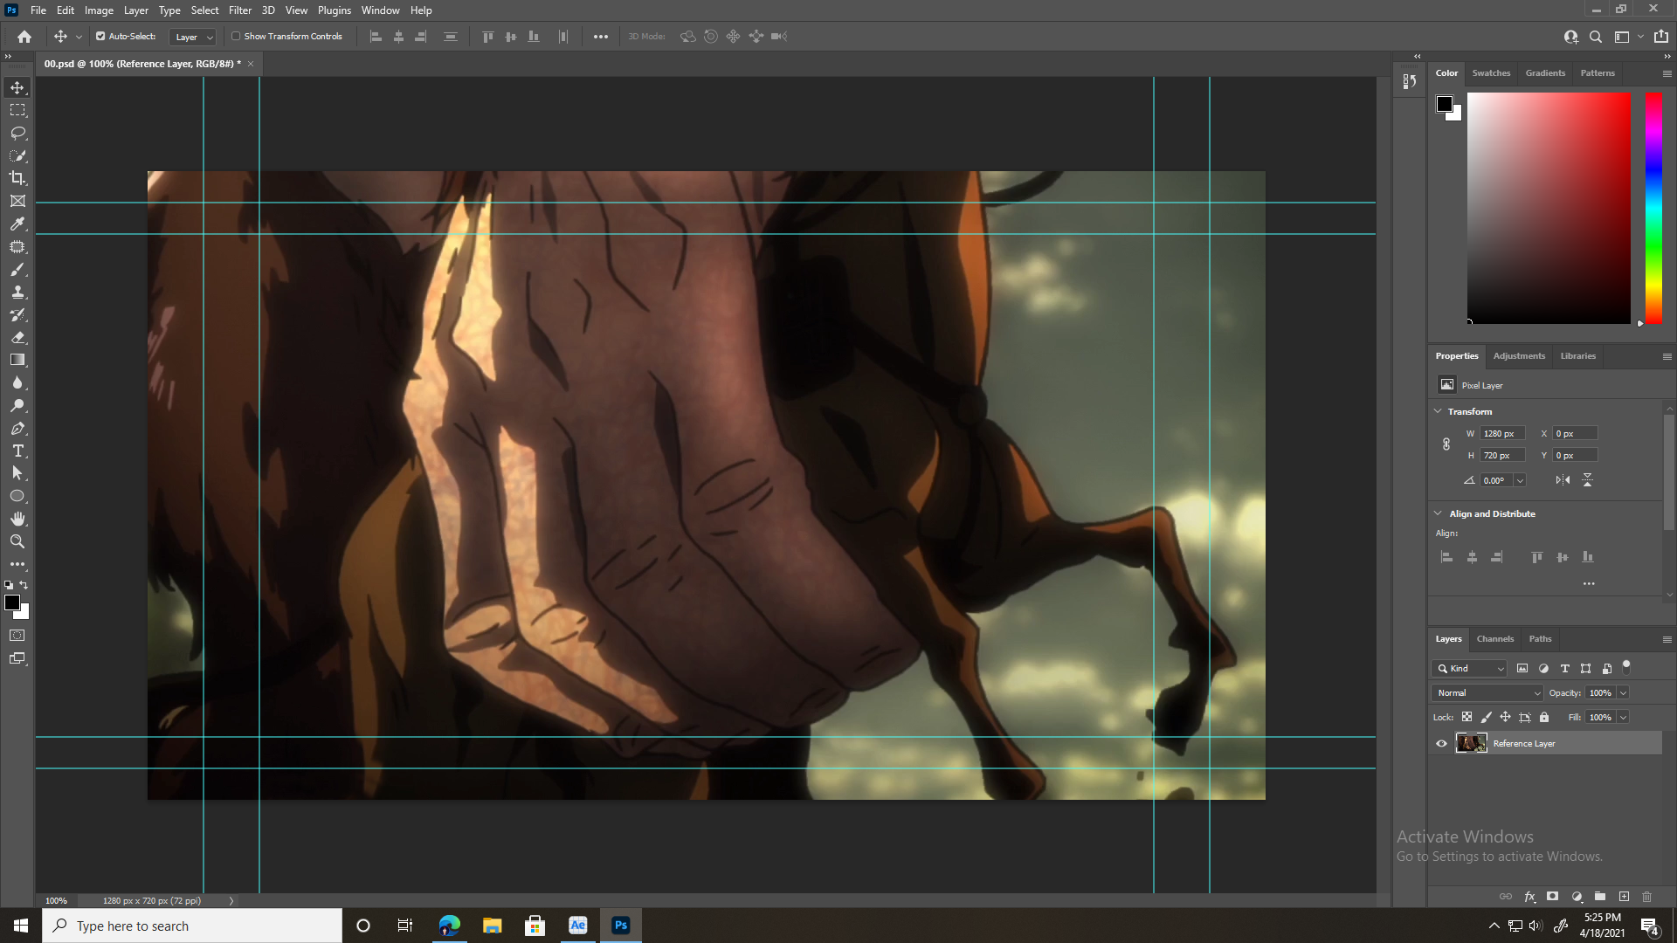1677x943 pixels.
Task: Open the Opacity value dropdown
Action: tap(1623, 692)
